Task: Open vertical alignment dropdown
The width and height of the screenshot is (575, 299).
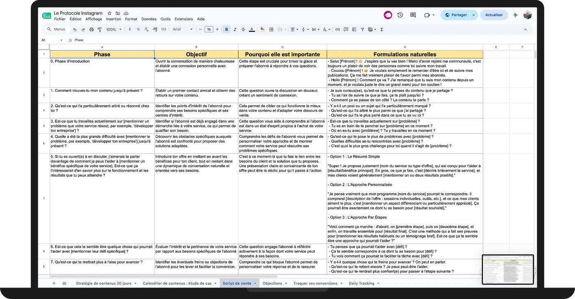Action: 305,30
